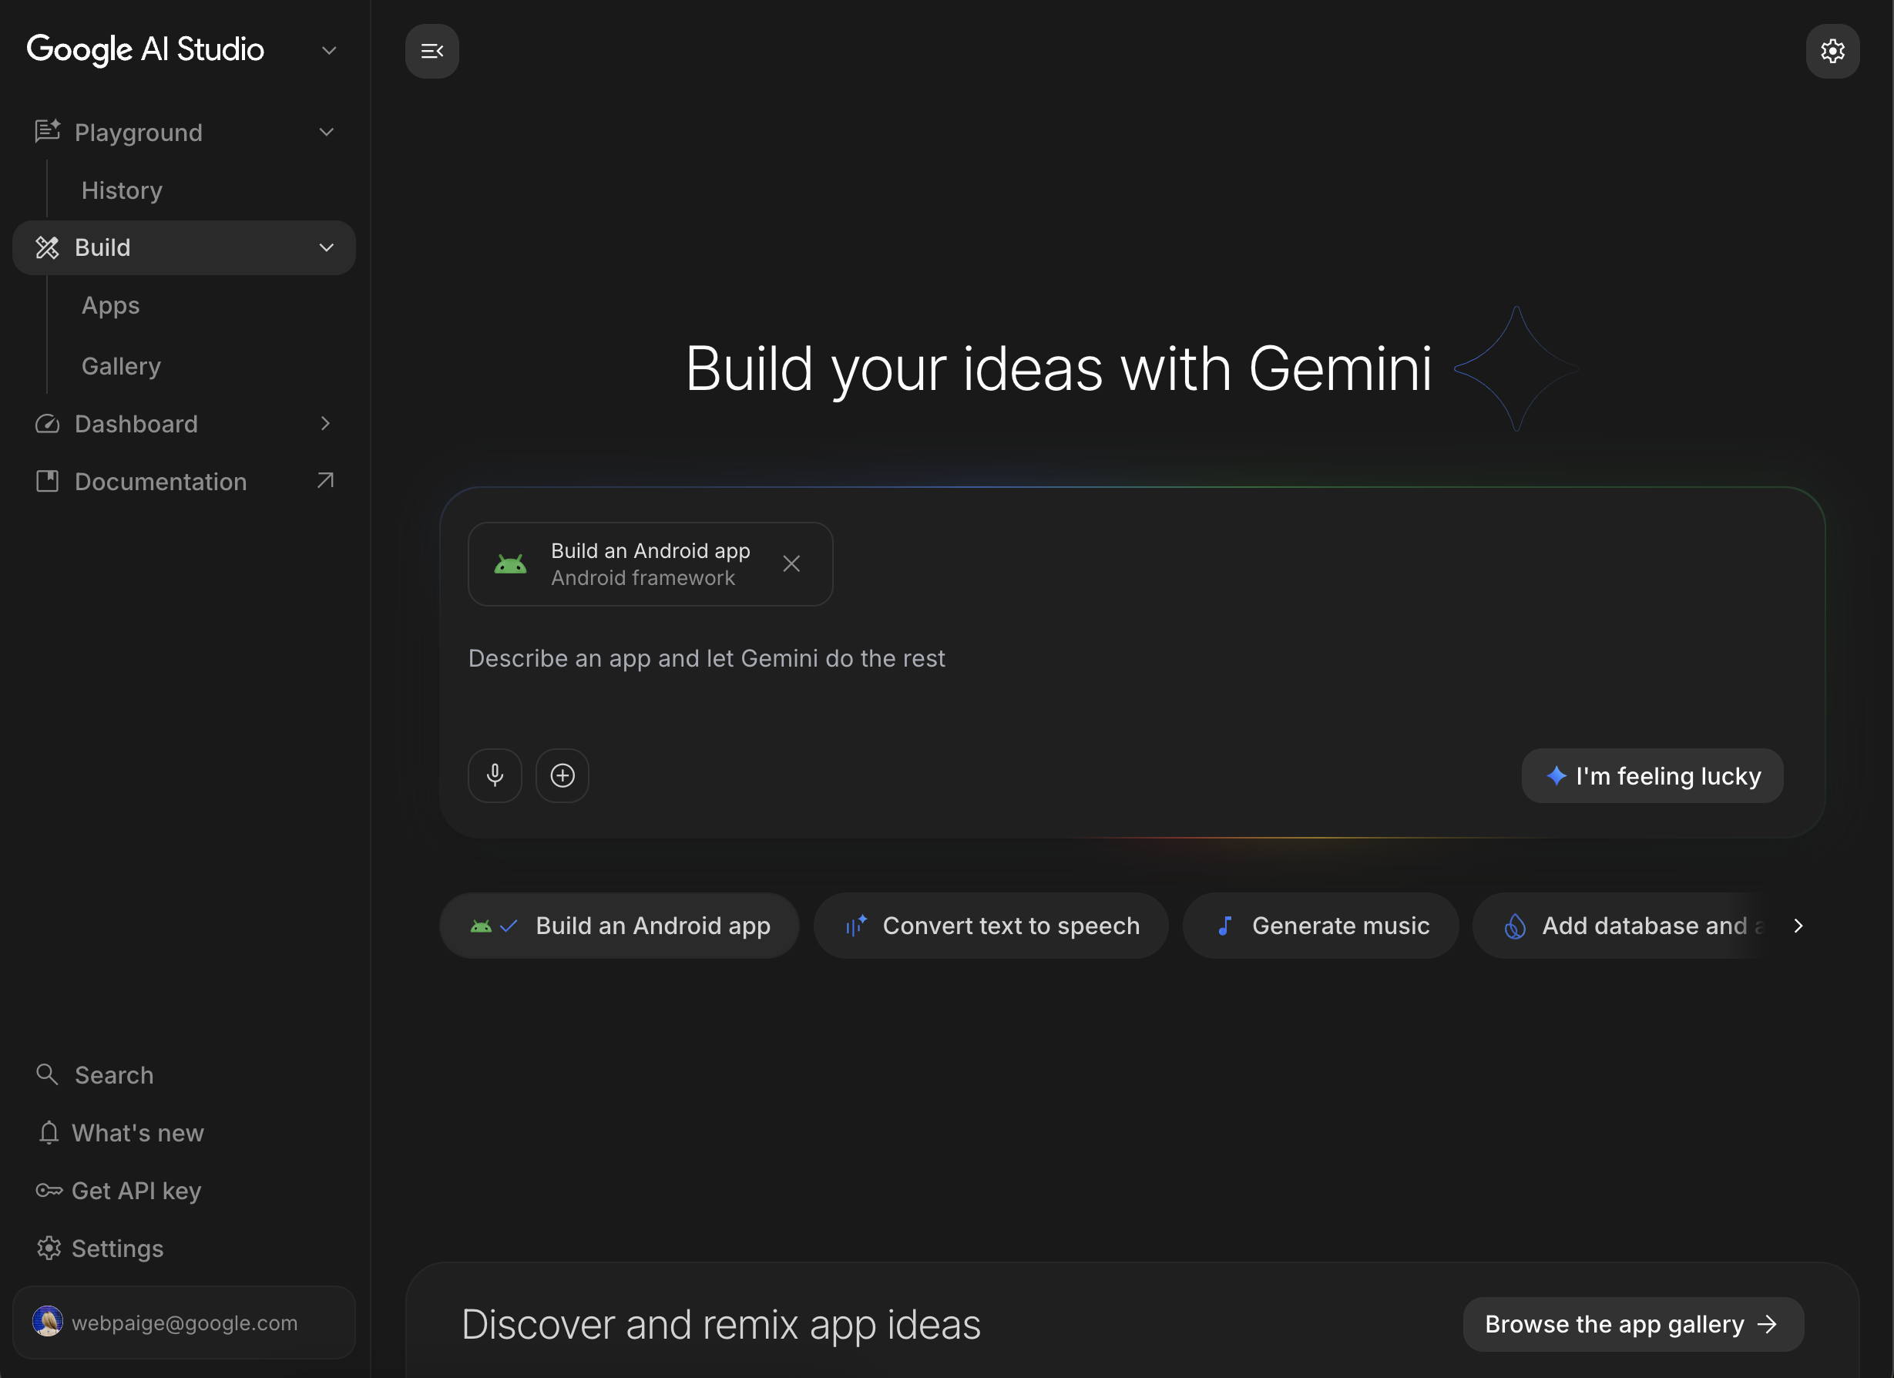The height and width of the screenshot is (1378, 1894).
Task: Click the Google AI Studio logo
Action: pyautogui.click(x=146, y=50)
